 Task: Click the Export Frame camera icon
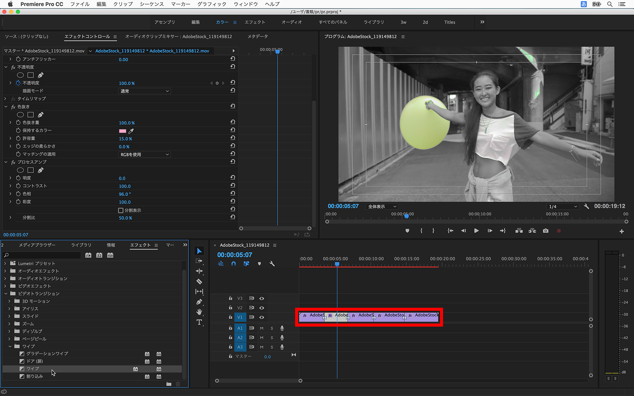click(x=546, y=231)
